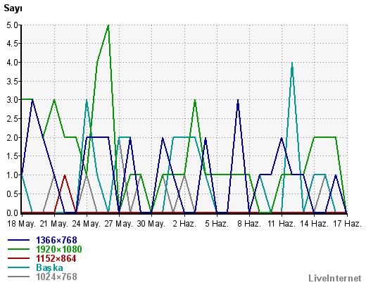The width and height of the screenshot is (366, 285).
Task: Click the Başka legend label
Action: click(49, 267)
